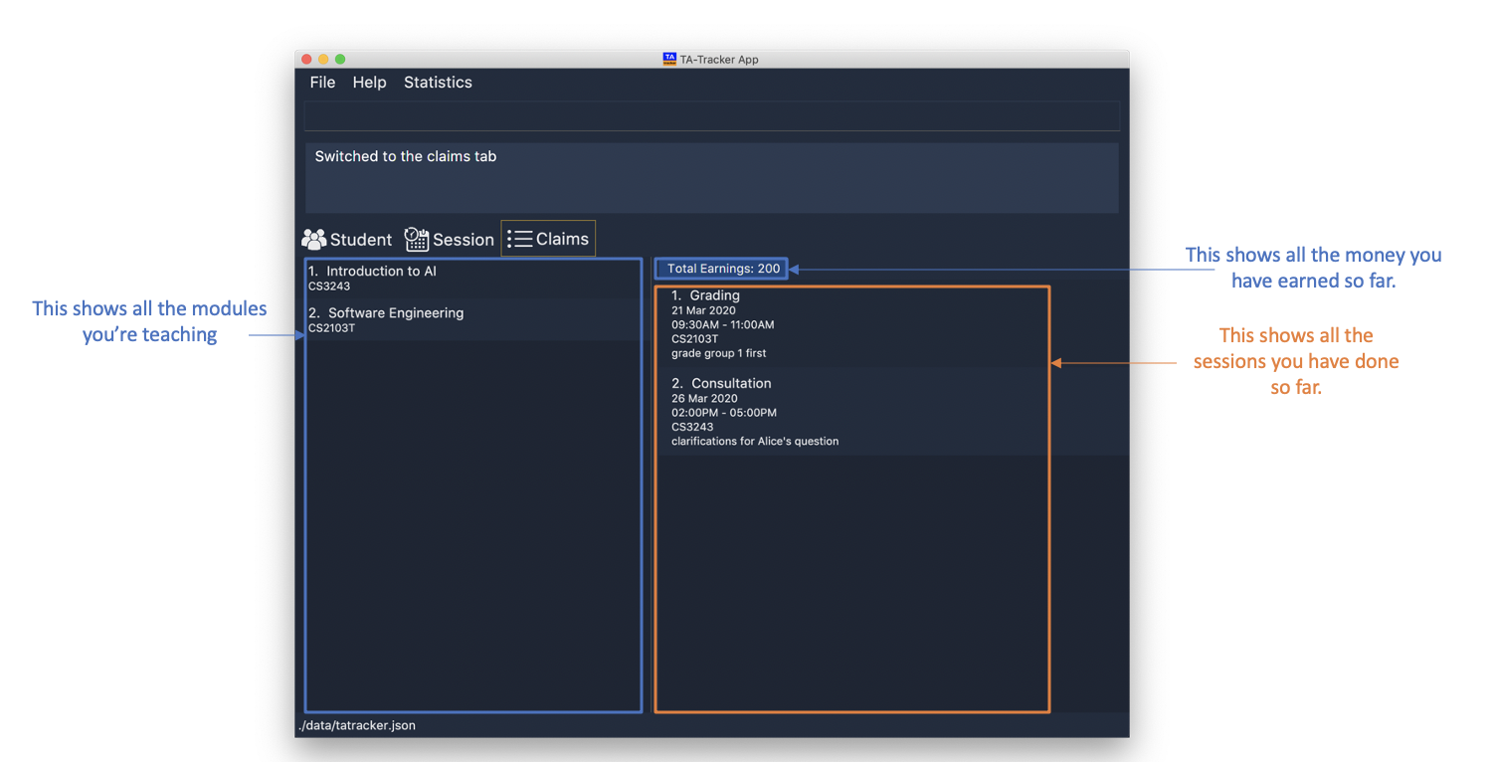Viewport: 1494px width, 762px height.
Task: Switch to the Claims tab
Action: 548,239
